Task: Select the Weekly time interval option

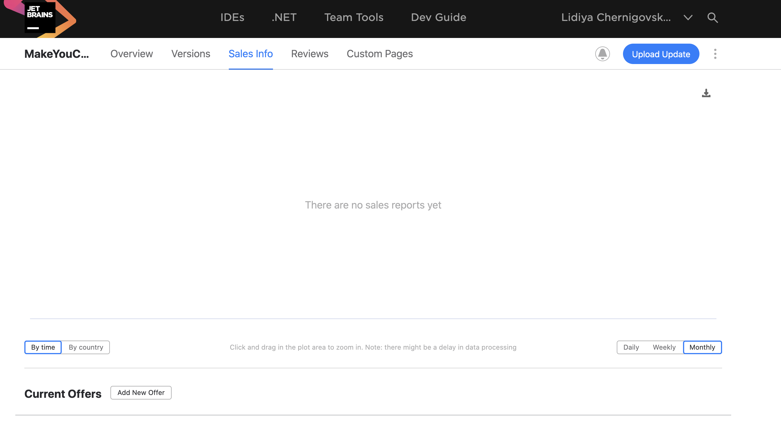Action: click(x=664, y=347)
